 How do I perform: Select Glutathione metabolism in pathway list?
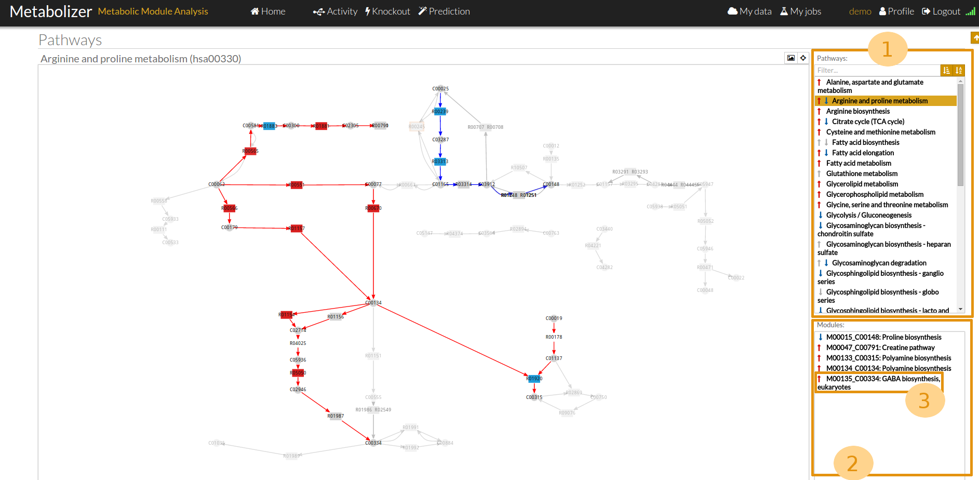click(862, 174)
